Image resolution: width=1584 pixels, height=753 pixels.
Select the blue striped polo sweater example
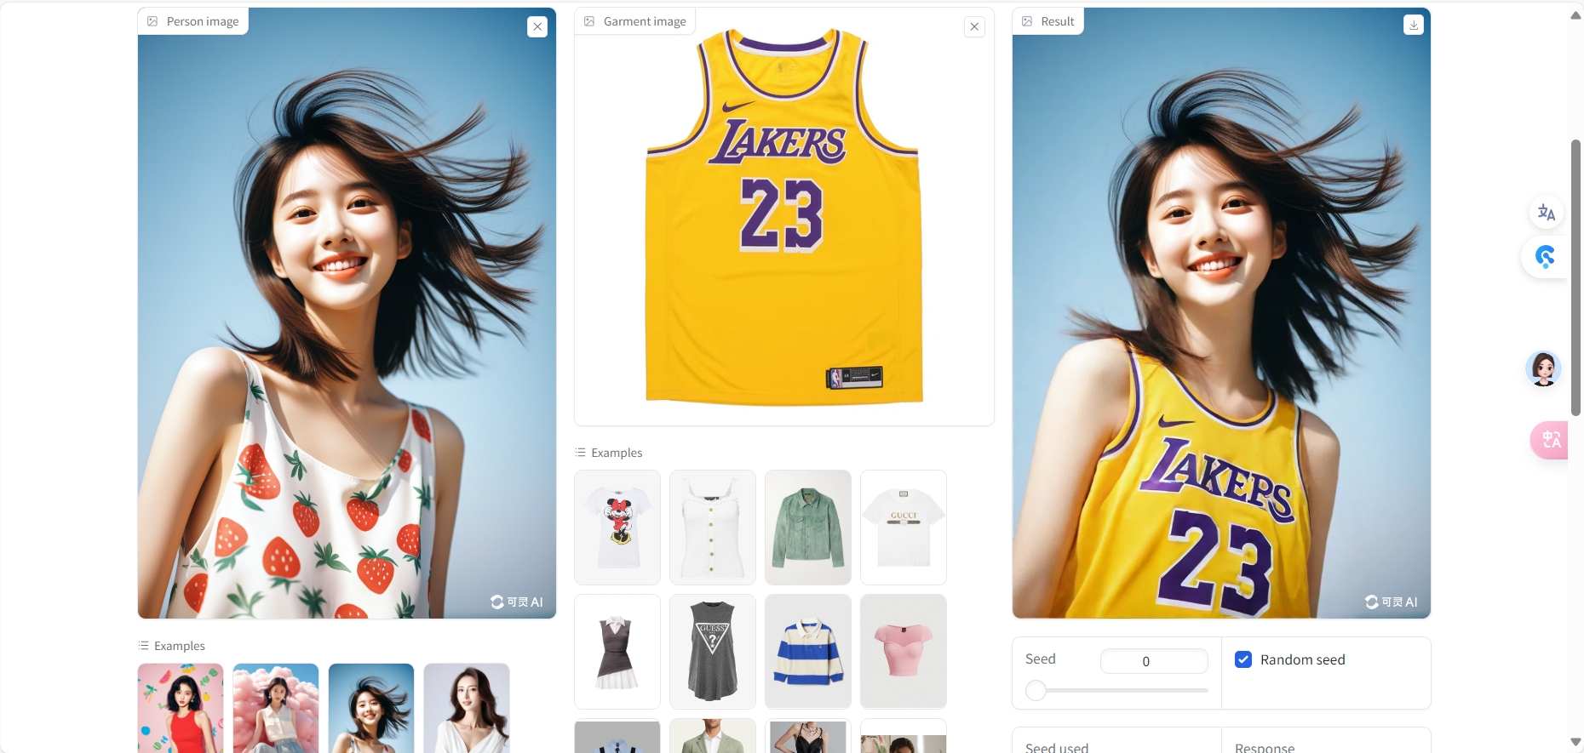point(808,652)
